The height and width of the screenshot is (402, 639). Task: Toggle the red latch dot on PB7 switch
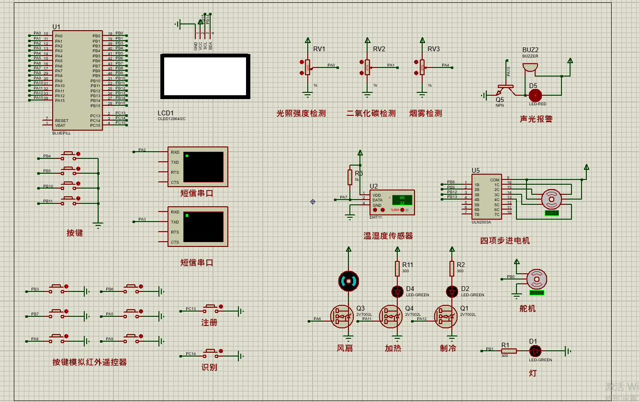tap(67, 312)
